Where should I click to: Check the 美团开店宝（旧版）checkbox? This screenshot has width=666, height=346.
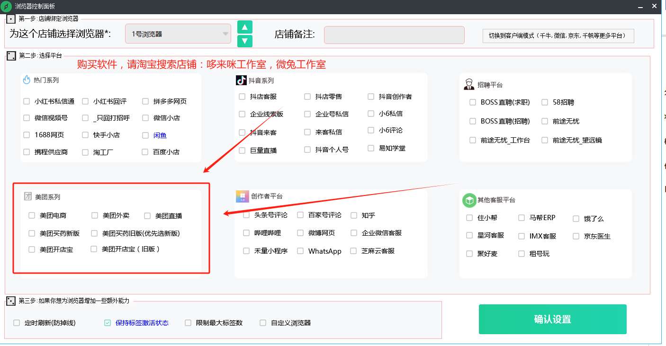[x=94, y=249]
